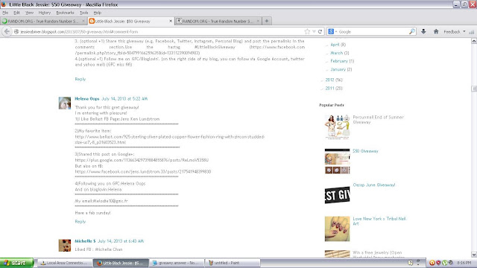Open the plus.google.com shared post link
This screenshot has width=477, height=268.
[x=142, y=160]
